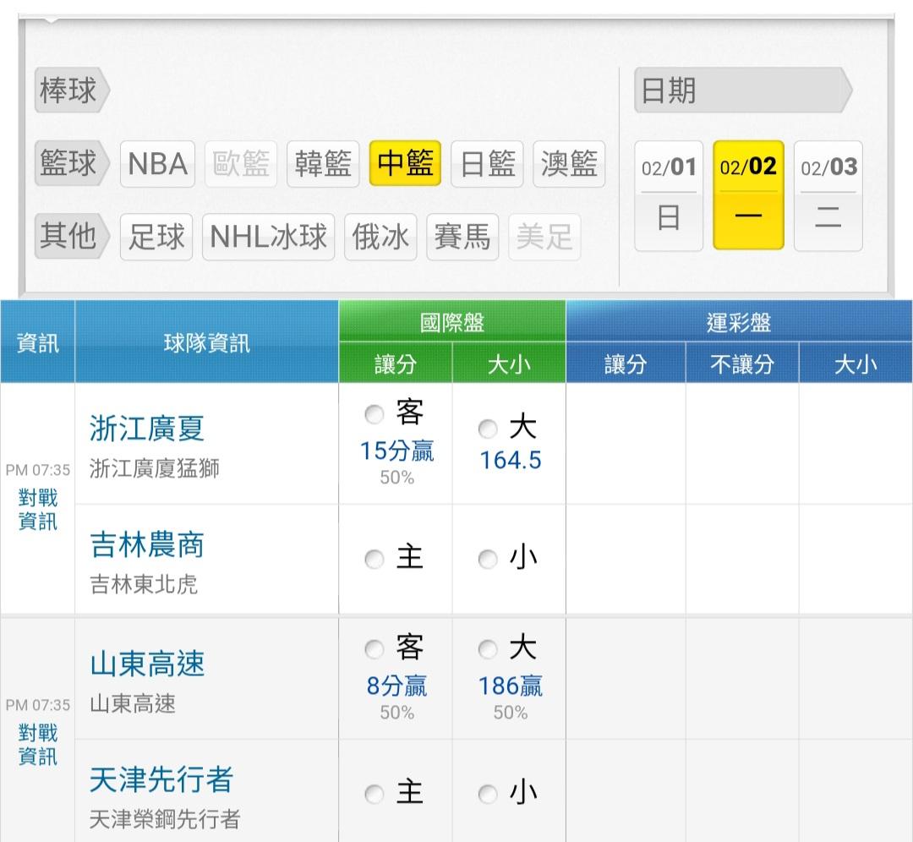This screenshot has width=913, height=842.
Task: Select 大 164.5 over radio option
Action: [x=488, y=429]
